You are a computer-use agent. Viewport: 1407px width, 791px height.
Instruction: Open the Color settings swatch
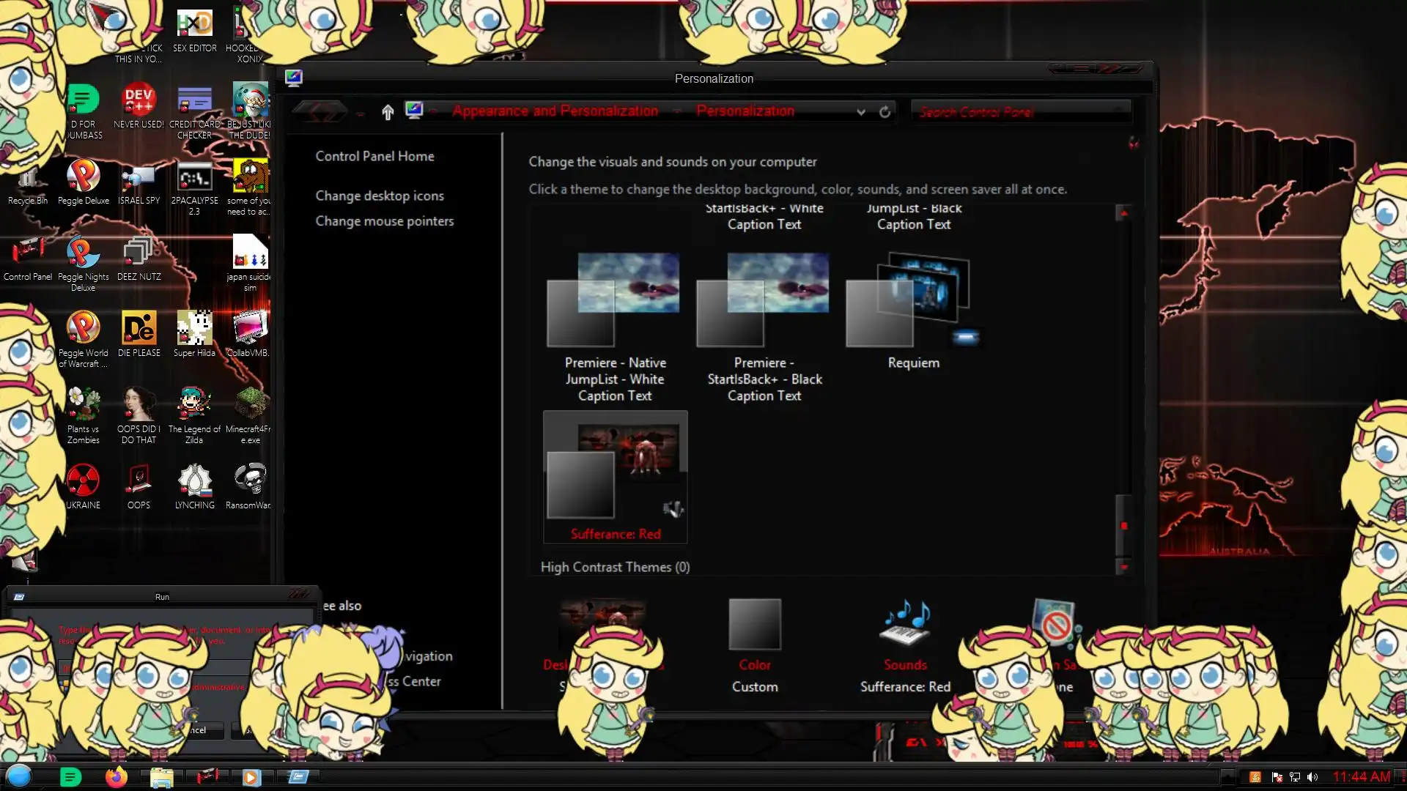pos(754,625)
